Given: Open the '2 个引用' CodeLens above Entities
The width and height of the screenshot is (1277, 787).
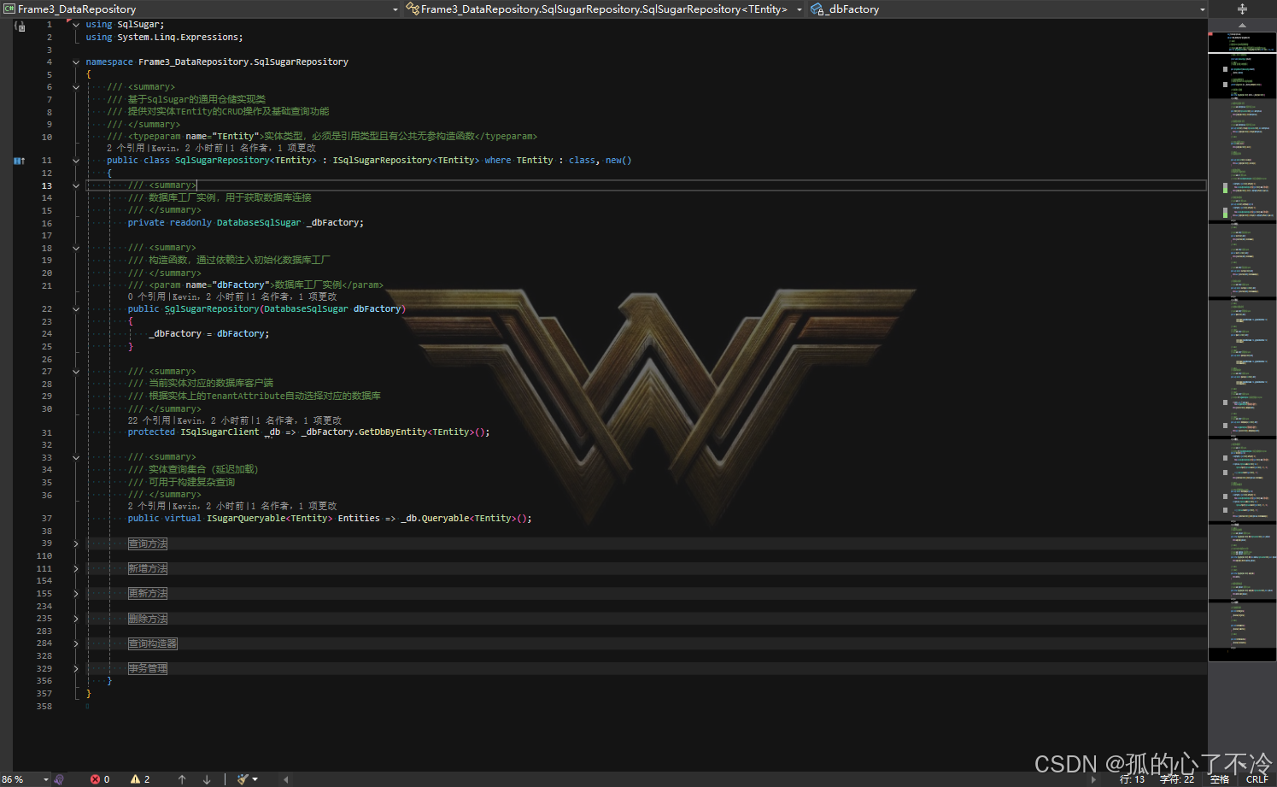Looking at the screenshot, I should click(x=147, y=507).
